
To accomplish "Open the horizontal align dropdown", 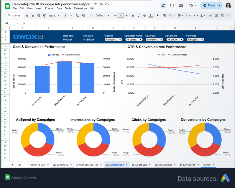I will [180, 15].
